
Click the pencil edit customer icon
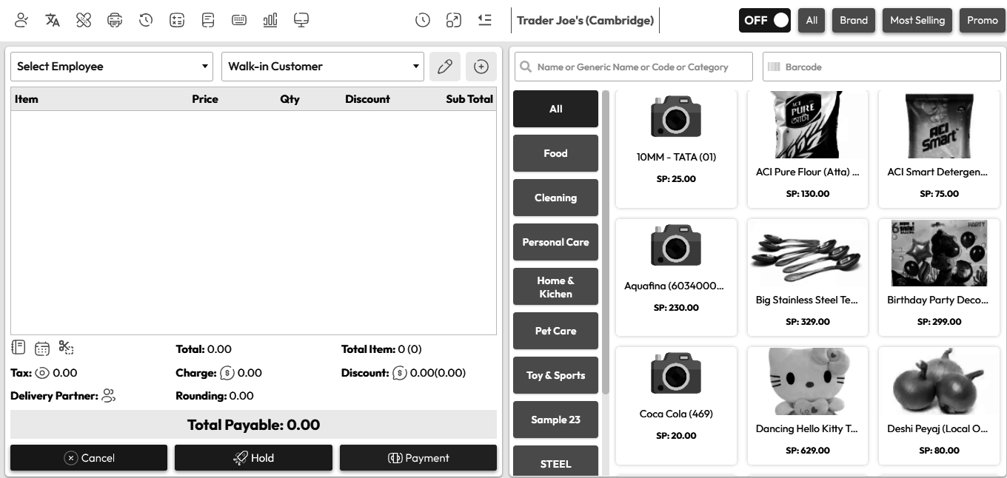click(x=445, y=67)
